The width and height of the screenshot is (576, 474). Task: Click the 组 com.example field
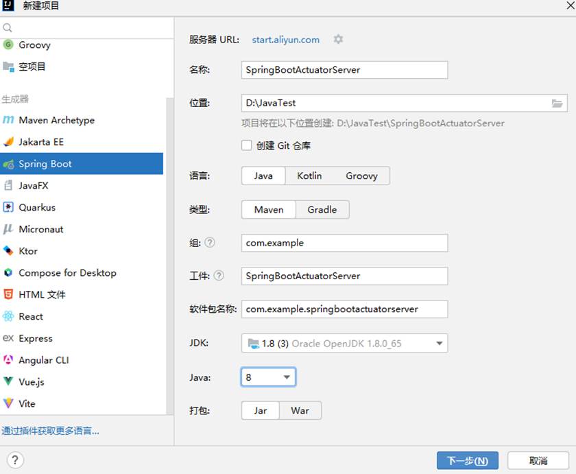344,243
